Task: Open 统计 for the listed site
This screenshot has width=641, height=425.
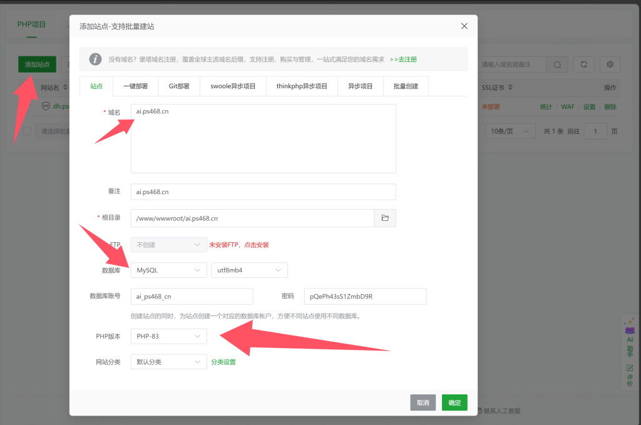Action: coord(546,106)
